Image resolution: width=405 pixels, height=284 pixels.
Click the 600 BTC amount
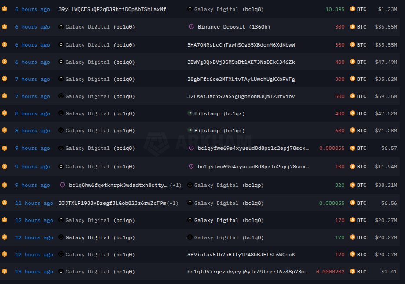tap(339, 131)
